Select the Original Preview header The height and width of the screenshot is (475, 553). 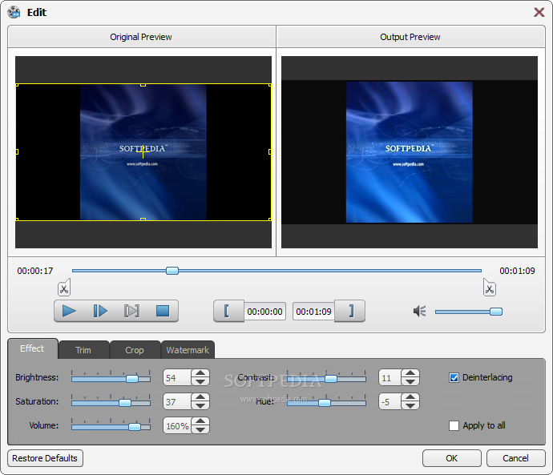(x=141, y=37)
